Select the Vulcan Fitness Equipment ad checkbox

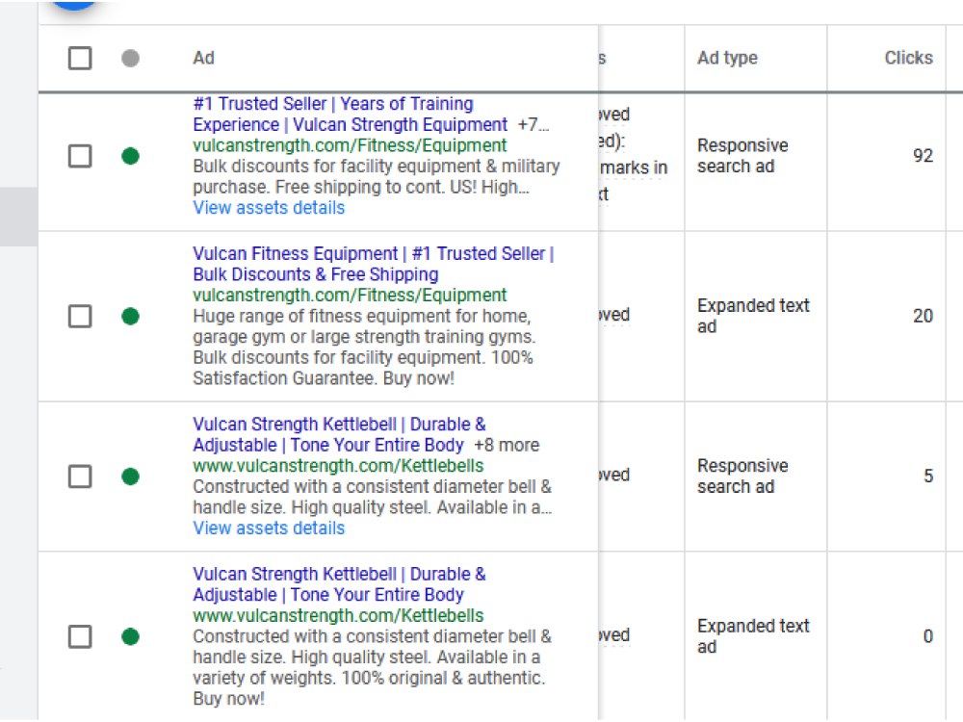(80, 316)
